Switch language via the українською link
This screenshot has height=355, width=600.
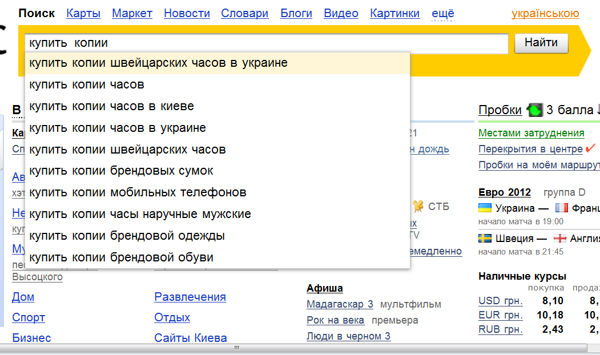tap(545, 13)
